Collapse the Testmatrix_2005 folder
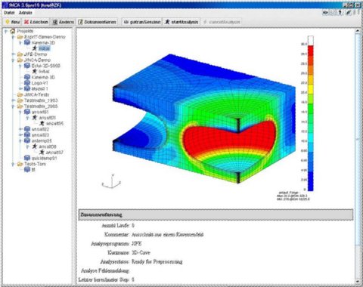Screen dimensions: 363x287 pos(13,106)
